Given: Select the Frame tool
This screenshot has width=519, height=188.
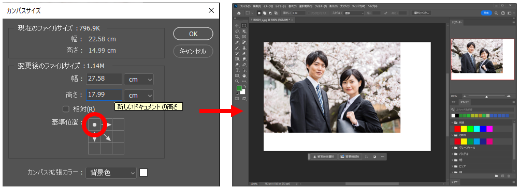Looking at the screenshot, I should tap(244, 37).
